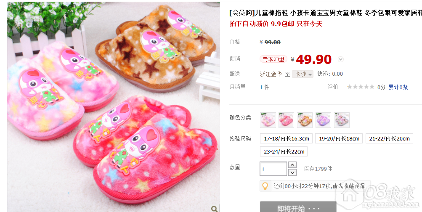Choose size 23-24/内长22cm
Image resolution: width=422 pixels, height=212 pixels.
click(x=284, y=151)
